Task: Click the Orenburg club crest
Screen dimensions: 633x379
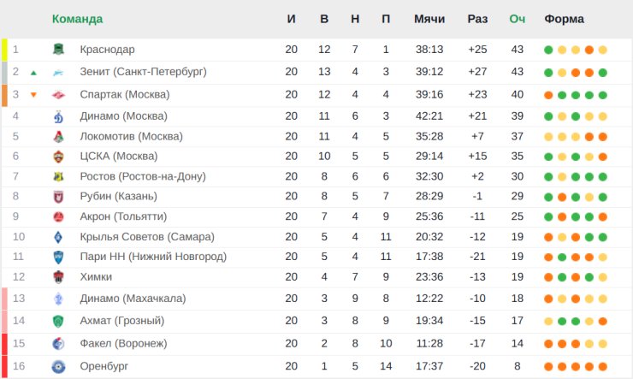Action: (59, 366)
